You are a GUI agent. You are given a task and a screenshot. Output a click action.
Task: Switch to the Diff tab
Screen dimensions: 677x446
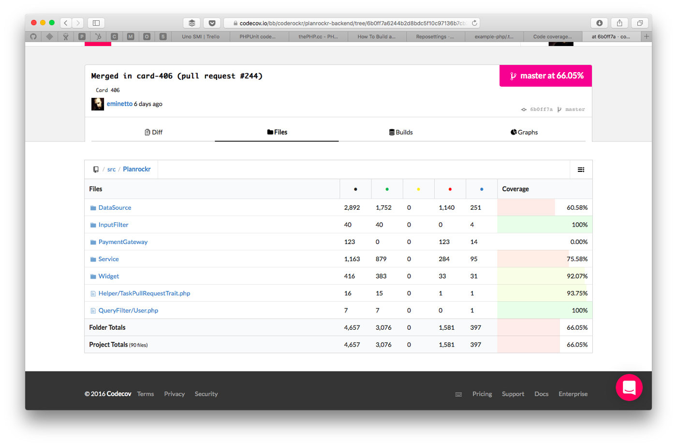[x=153, y=132]
